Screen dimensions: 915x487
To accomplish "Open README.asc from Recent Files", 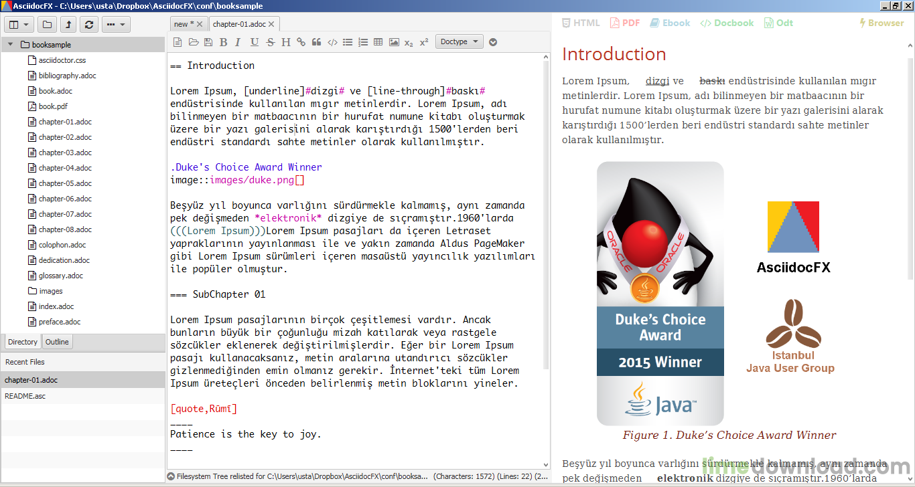I will tap(82, 396).
